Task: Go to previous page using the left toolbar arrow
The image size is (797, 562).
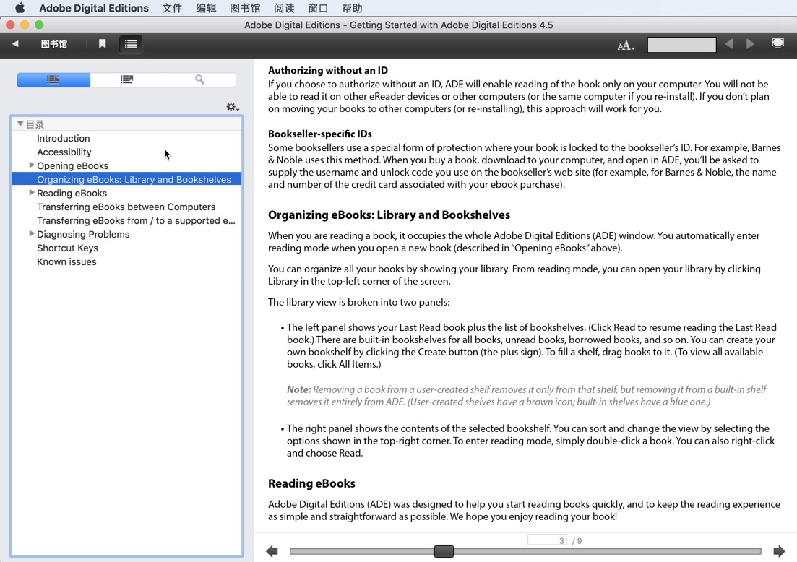Action: pos(729,43)
